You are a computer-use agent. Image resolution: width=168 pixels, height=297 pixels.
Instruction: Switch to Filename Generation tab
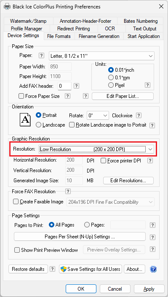[x=99, y=36]
